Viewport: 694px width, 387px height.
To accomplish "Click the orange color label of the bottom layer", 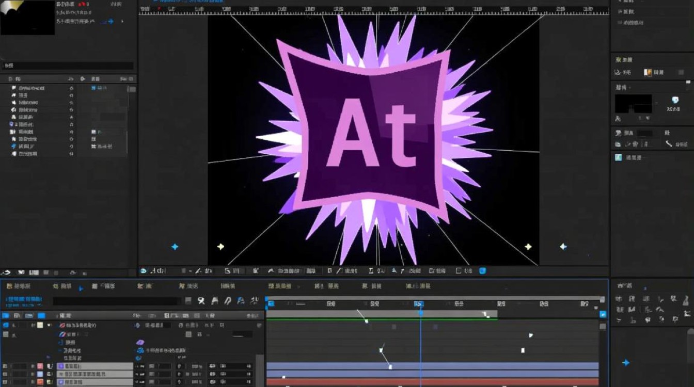I will (40, 382).
